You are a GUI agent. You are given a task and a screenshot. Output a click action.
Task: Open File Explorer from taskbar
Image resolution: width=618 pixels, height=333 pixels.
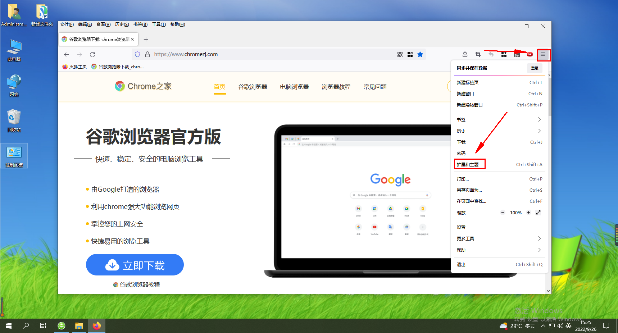coord(79,326)
